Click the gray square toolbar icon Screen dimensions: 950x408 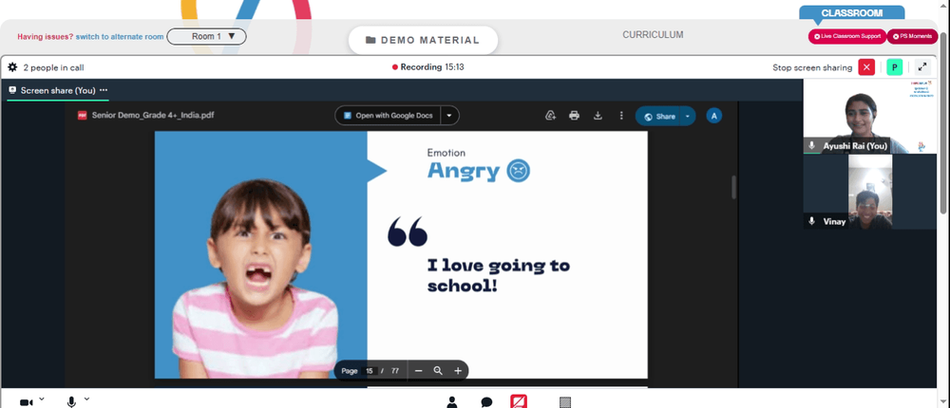pyautogui.click(x=565, y=402)
